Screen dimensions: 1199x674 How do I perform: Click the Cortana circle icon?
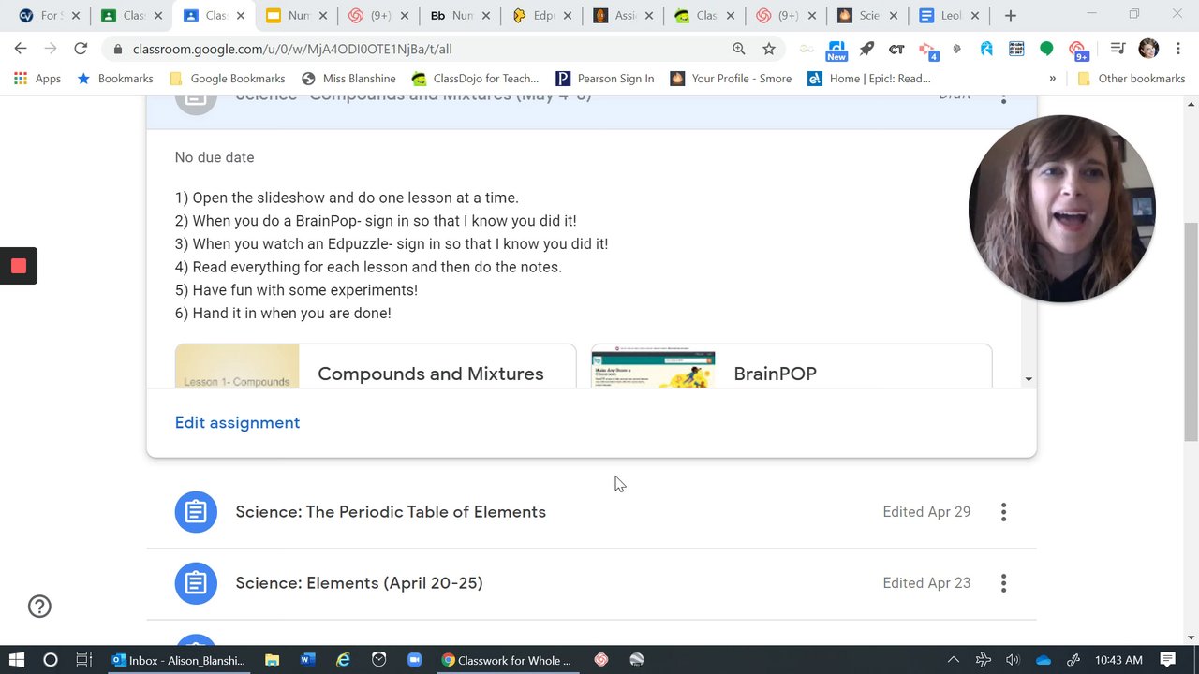pyautogui.click(x=51, y=660)
